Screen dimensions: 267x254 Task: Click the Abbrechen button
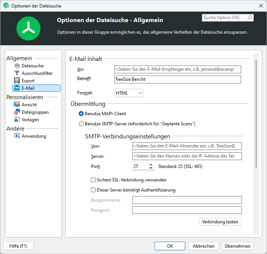(x=204, y=246)
